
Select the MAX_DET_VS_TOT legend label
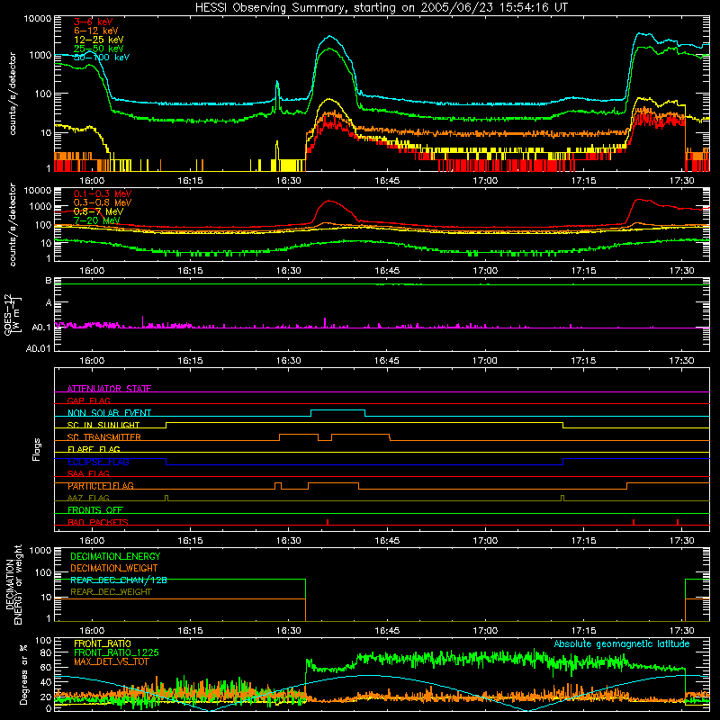click(x=111, y=661)
